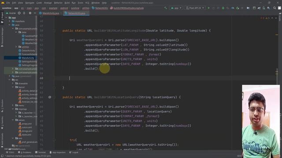Open the Search Everywhere magnifier icon
Image resolution: width=282 pixels, height=158 pixels.
click(275, 8)
